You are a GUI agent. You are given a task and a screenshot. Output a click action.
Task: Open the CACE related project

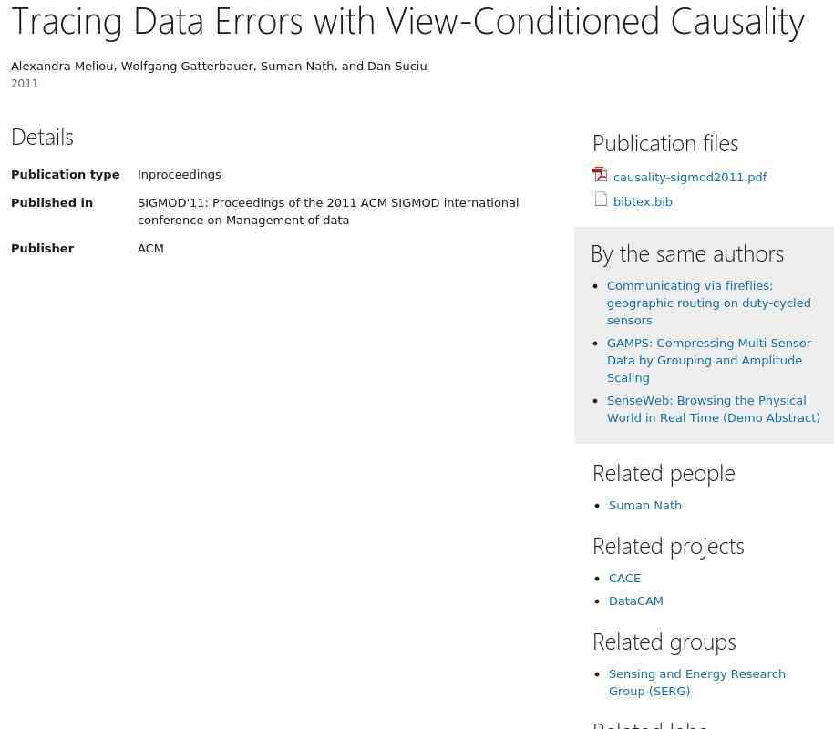click(x=624, y=579)
